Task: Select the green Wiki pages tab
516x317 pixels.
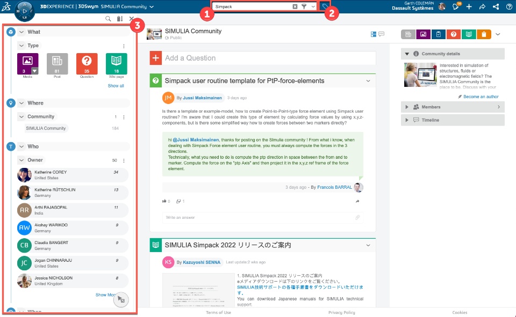Action: (x=469, y=34)
